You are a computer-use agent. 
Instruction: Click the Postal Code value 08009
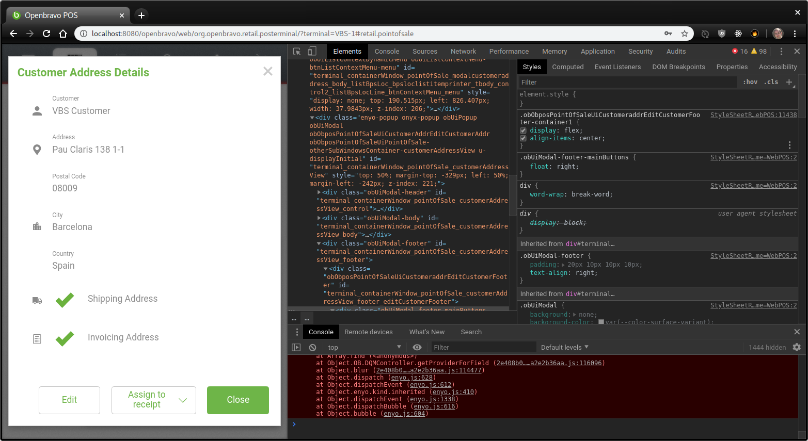(65, 188)
